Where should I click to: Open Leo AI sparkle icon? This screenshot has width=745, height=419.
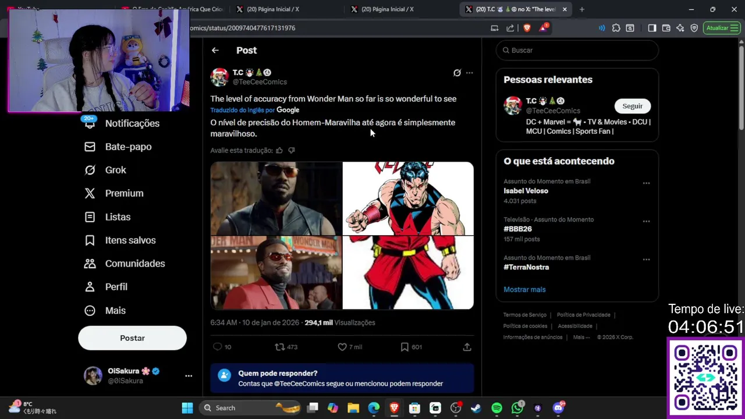[680, 28]
